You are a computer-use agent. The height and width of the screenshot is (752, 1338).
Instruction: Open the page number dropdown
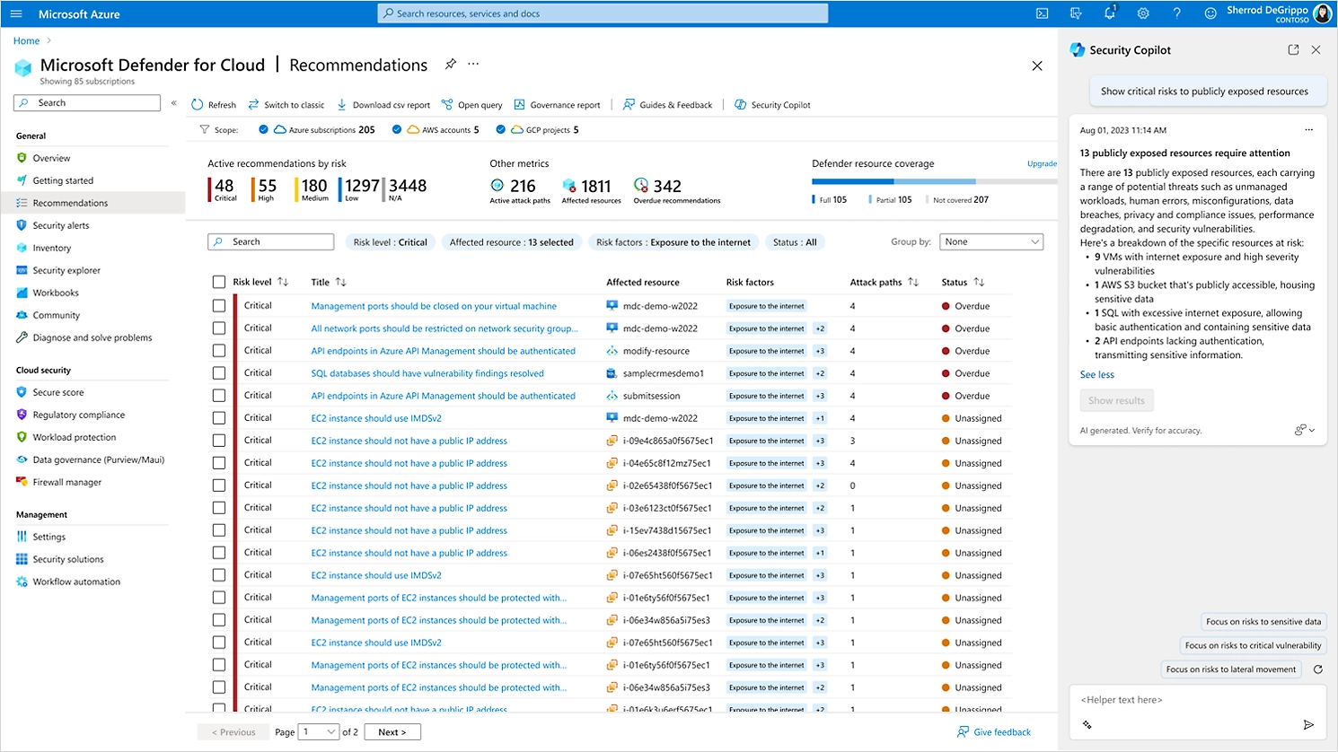click(x=319, y=732)
